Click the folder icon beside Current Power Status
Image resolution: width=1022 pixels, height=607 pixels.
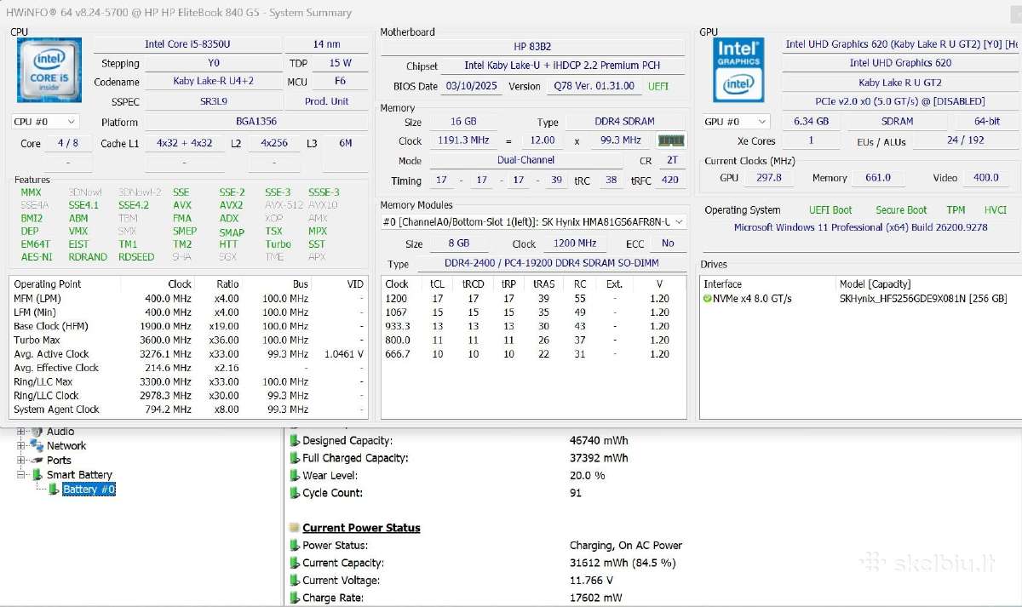pyautogui.click(x=295, y=528)
